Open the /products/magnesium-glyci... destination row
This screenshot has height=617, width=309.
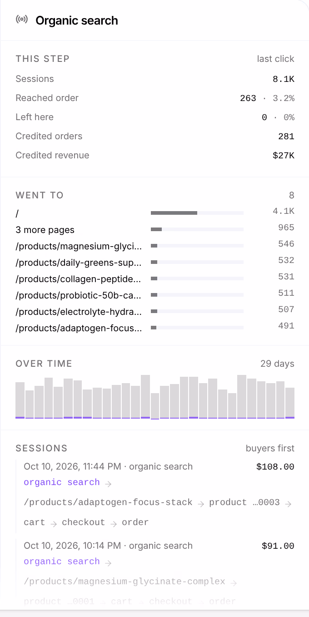point(155,246)
